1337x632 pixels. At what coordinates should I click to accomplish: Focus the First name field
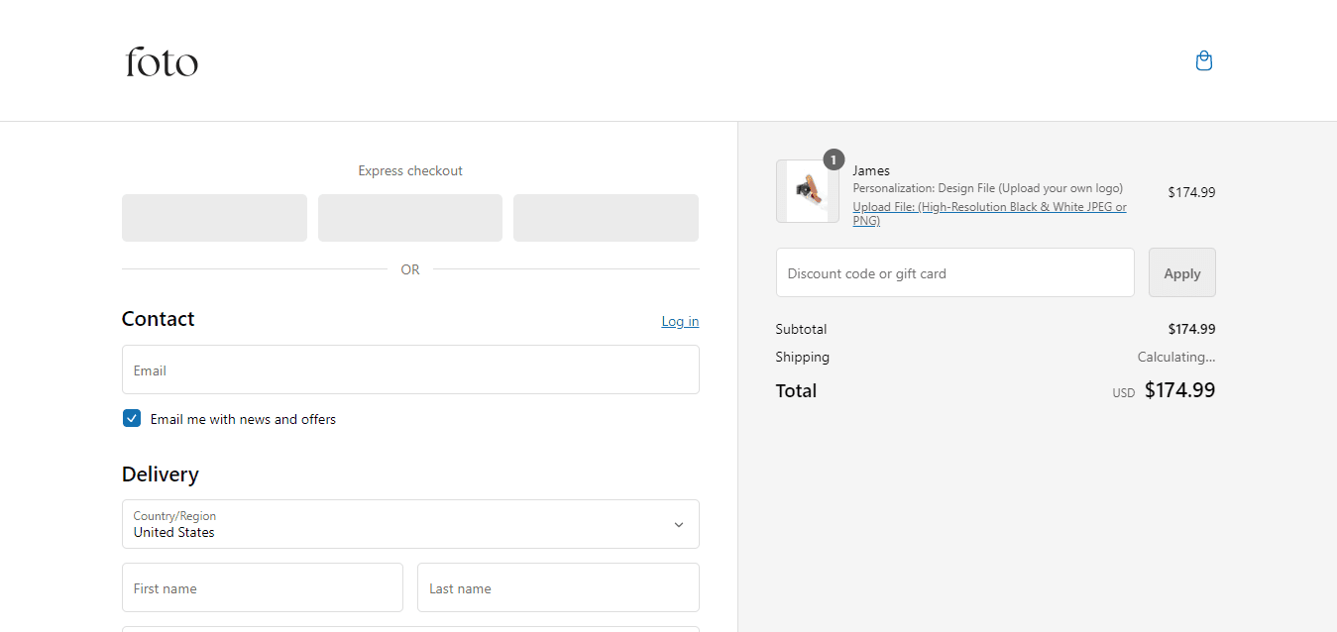point(263,587)
